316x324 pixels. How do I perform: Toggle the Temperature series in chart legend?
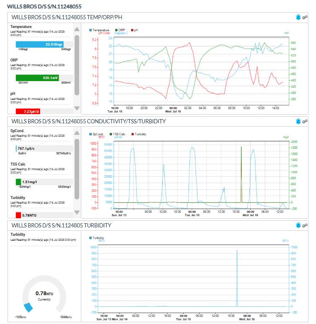[x=101, y=30]
